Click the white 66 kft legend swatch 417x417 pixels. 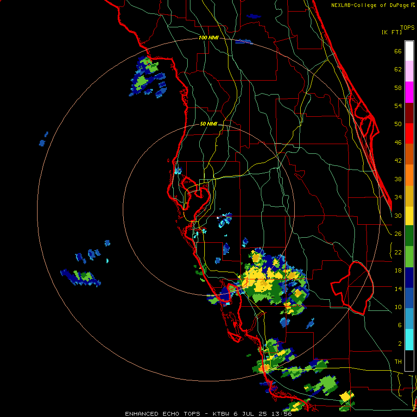point(409,51)
